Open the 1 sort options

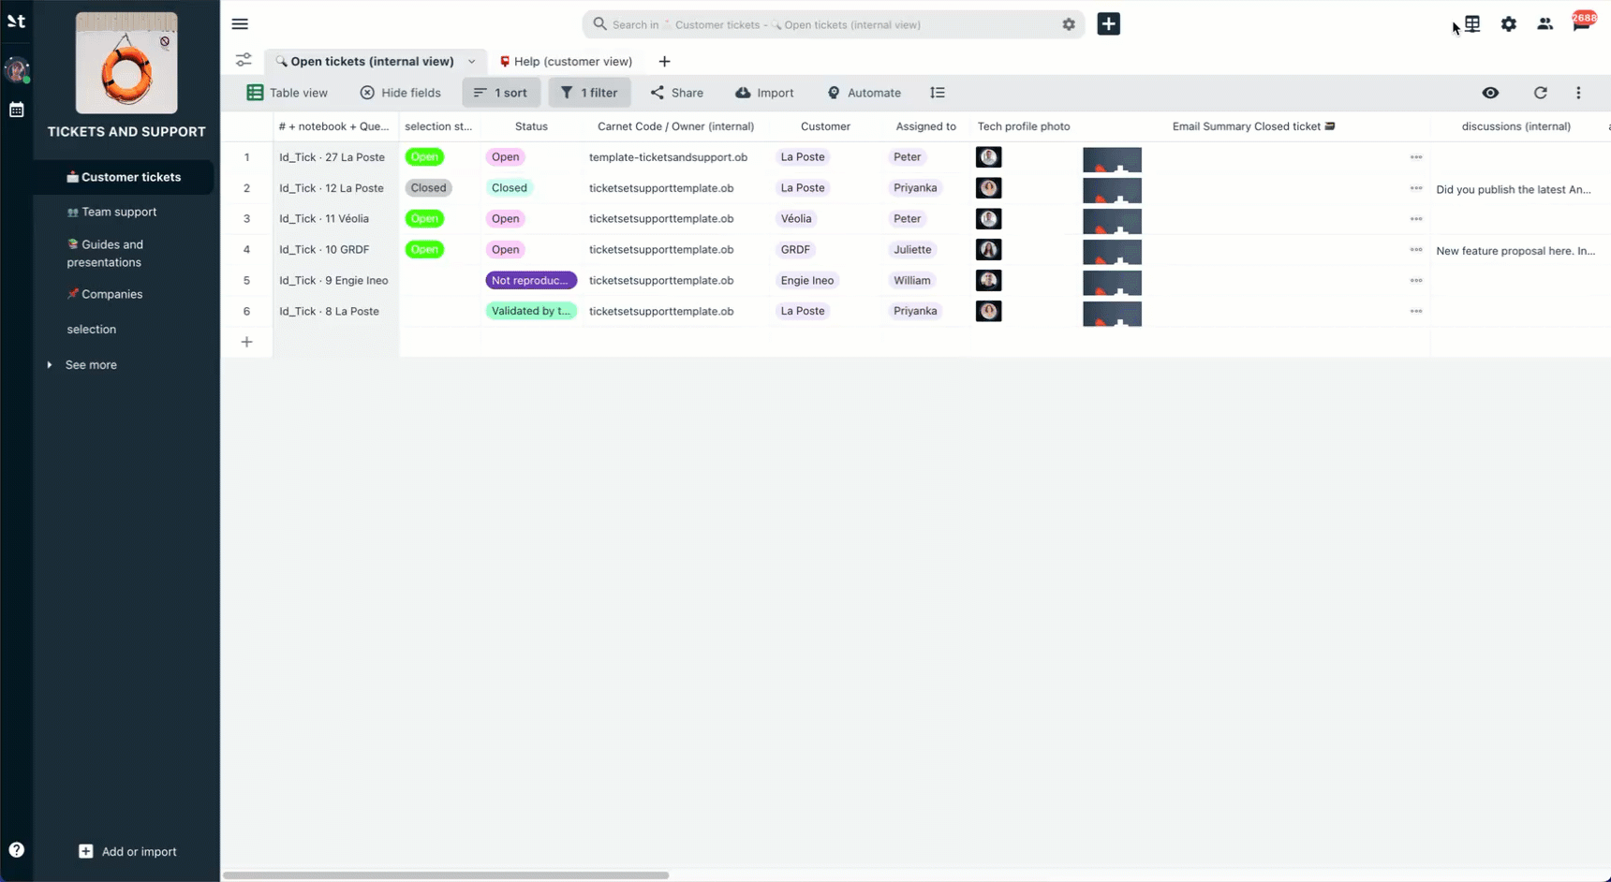tap(501, 93)
